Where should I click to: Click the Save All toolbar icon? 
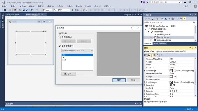(27, 10)
